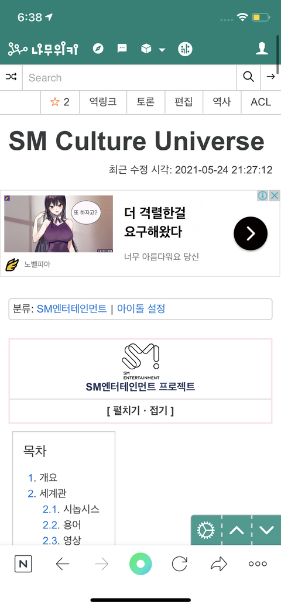Follow the SM엔터테인먼트 category link

click(x=72, y=309)
